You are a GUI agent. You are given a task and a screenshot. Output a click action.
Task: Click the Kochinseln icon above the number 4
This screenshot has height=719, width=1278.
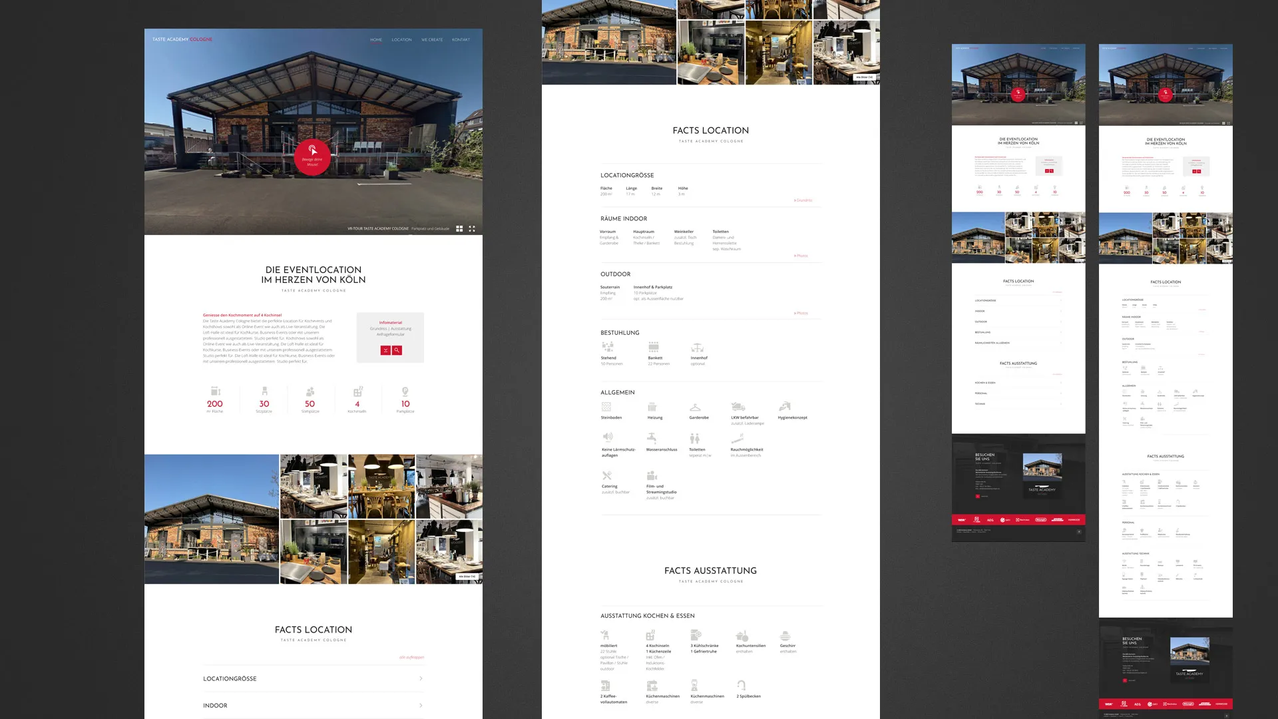(x=357, y=391)
